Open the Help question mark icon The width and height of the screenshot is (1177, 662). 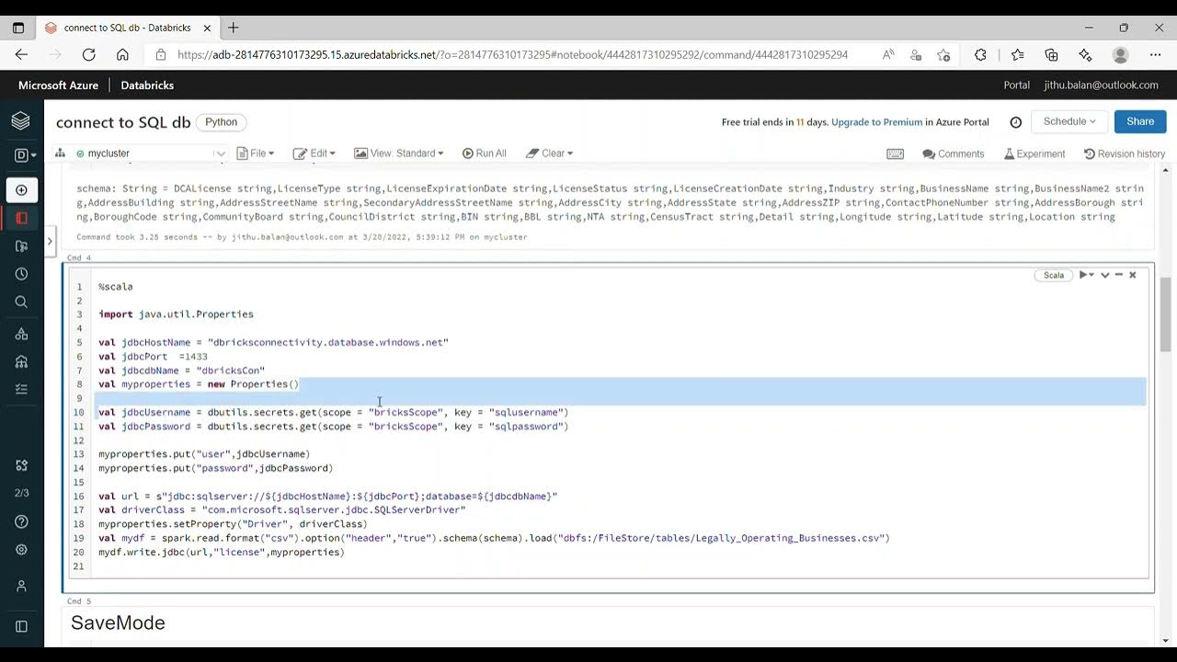coord(21,521)
